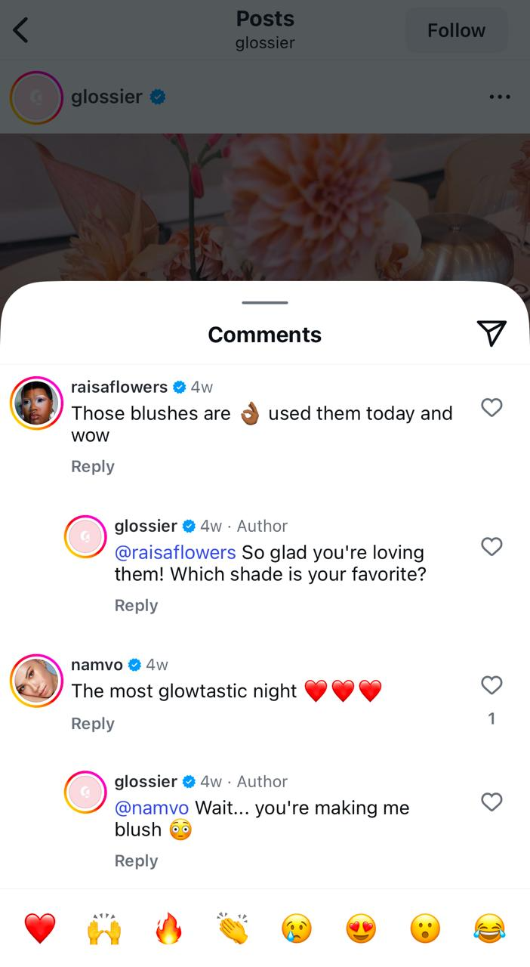Insert the fire emoji reaction
530x967 pixels.
click(x=168, y=928)
